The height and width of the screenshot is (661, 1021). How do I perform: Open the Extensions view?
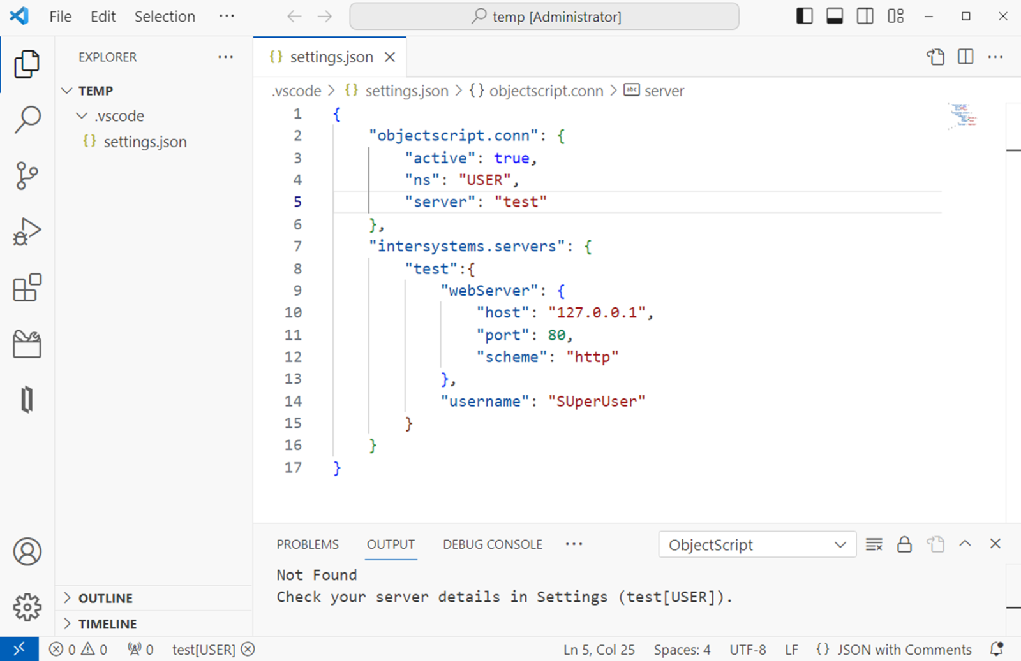click(x=27, y=287)
